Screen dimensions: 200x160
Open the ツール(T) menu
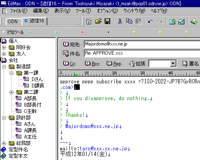(x=83, y=11)
